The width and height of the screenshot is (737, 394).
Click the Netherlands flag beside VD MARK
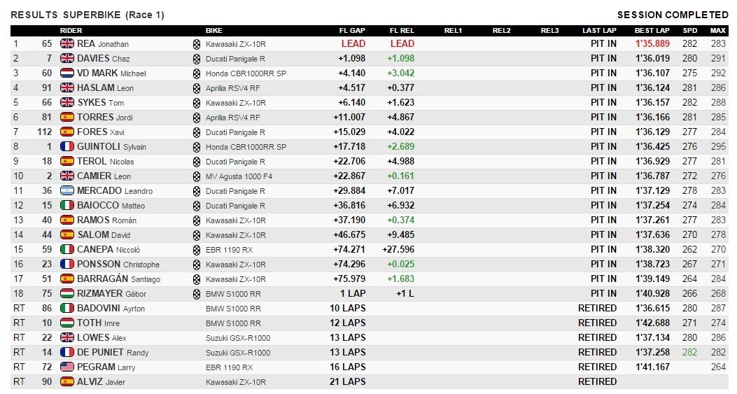67,73
